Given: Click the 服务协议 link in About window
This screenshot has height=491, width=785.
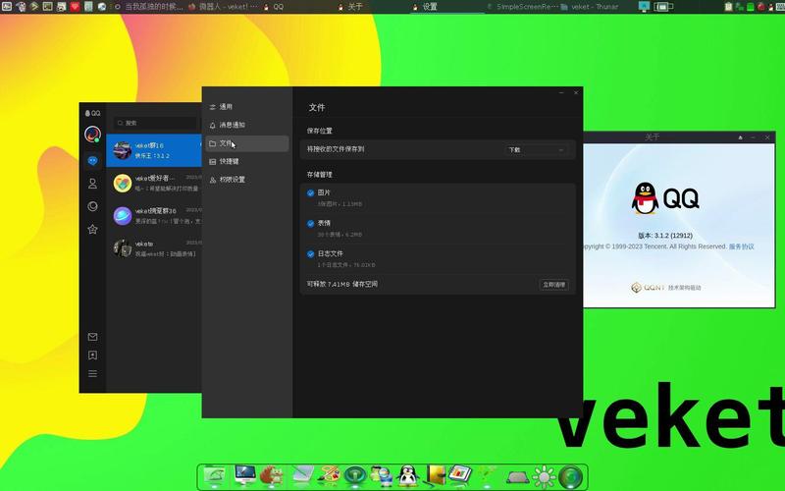Looking at the screenshot, I should (741, 246).
